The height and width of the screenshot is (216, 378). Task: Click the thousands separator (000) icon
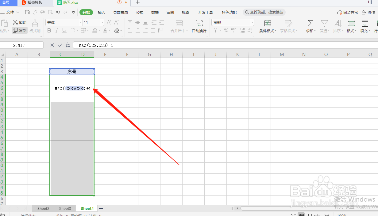coord(234,30)
